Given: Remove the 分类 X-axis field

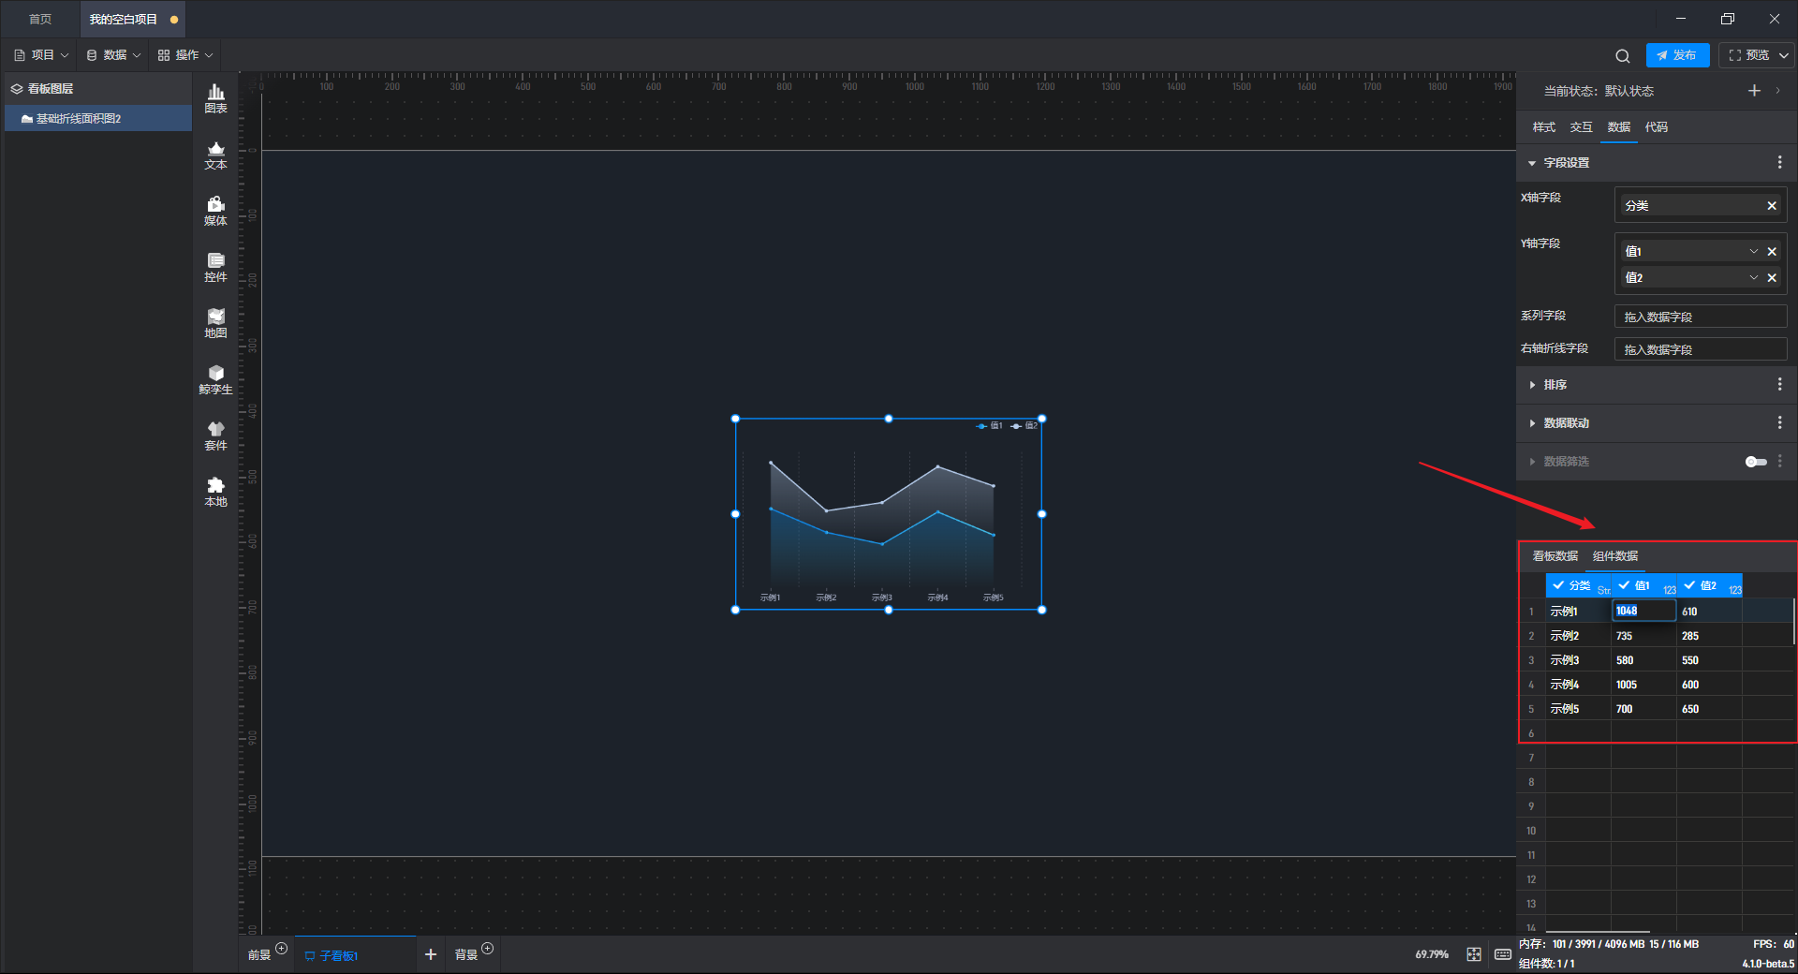Looking at the screenshot, I should [1772, 205].
